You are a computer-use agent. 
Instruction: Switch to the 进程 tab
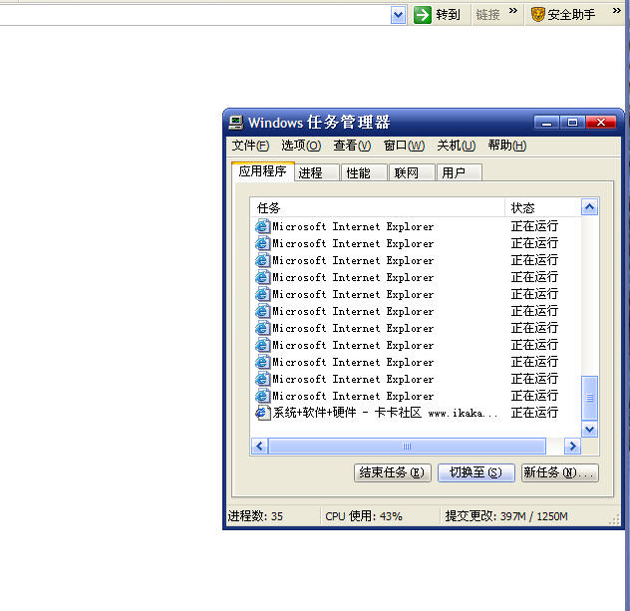[x=317, y=173]
